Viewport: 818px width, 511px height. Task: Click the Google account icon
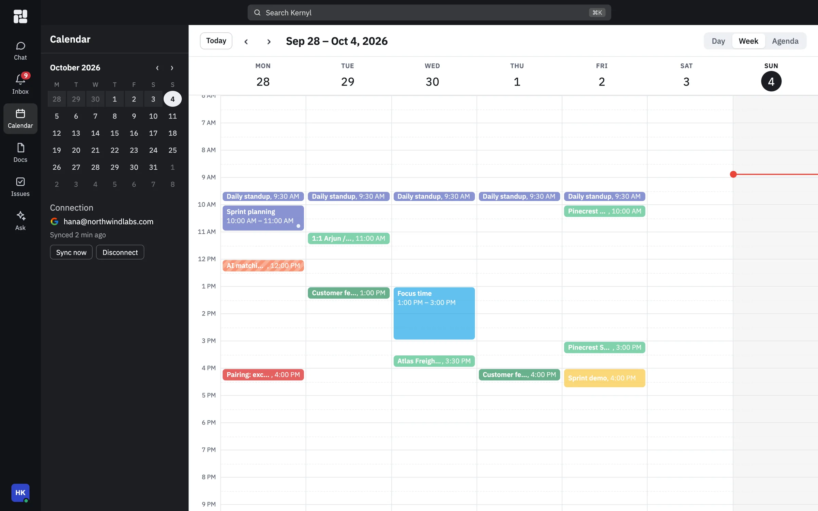pos(54,221)
